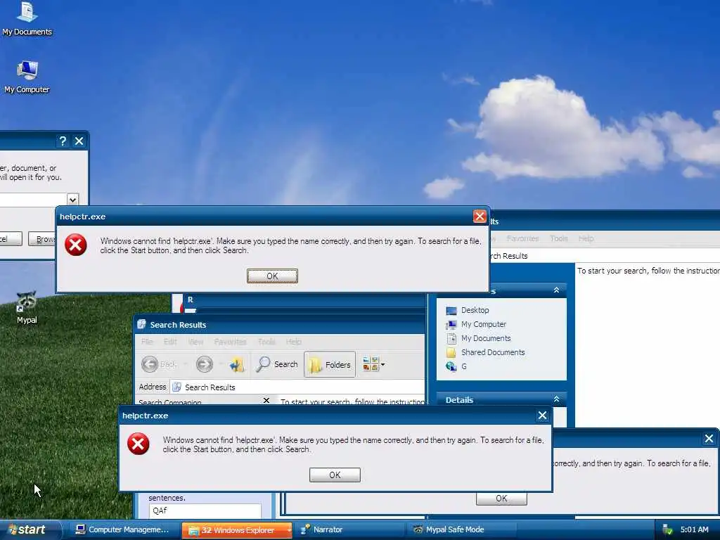This screenshot has width=720, height=540.
Task: Open the Favorites menu in Search Results
Action: tap(230, 342)
